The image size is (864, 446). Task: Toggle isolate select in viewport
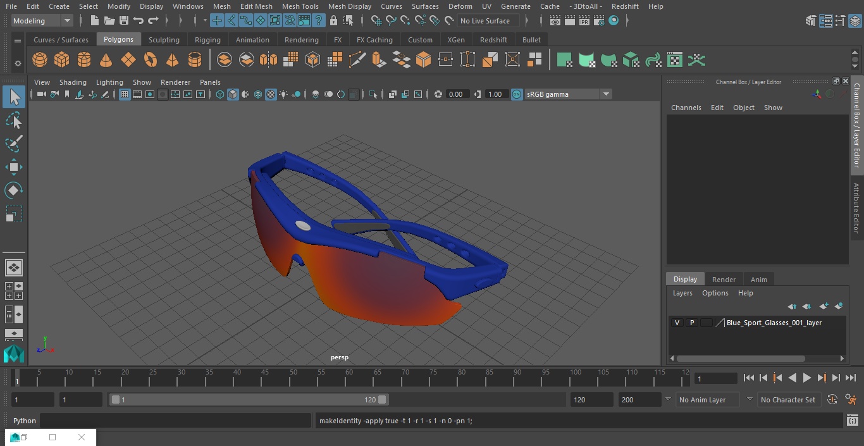tap(373, 94)
